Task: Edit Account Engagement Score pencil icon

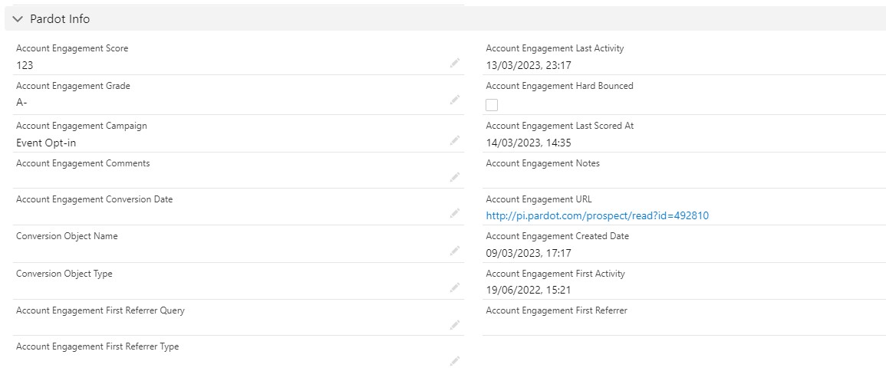Action: [x=455, y=63]
